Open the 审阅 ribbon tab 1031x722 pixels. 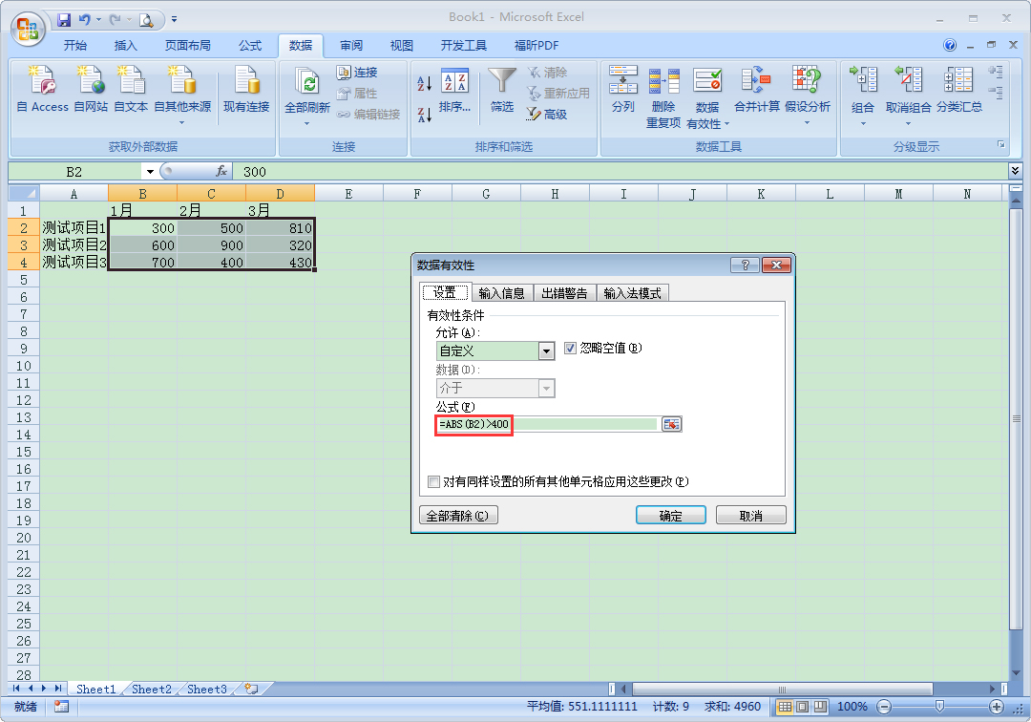click(351, 45)
